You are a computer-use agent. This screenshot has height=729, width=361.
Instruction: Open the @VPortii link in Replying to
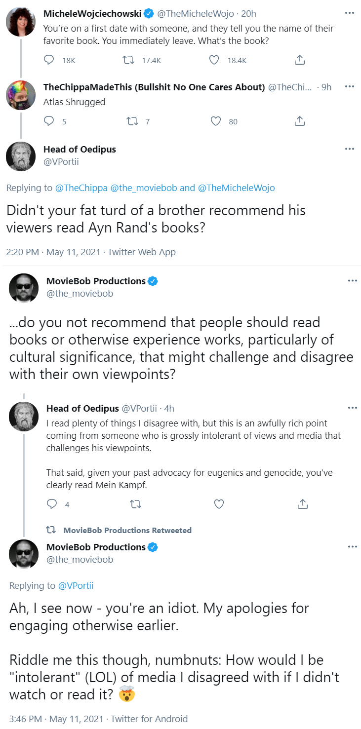(76, 585)
